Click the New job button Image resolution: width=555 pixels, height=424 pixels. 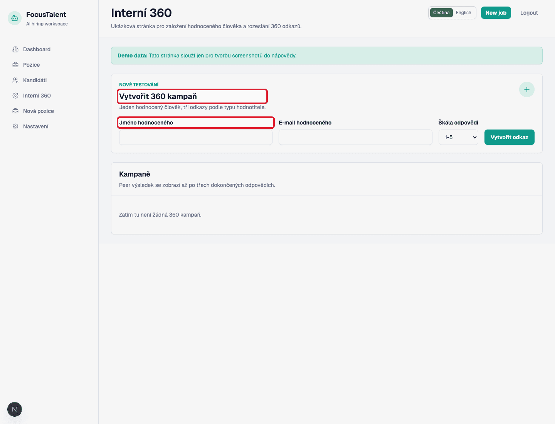496,13
